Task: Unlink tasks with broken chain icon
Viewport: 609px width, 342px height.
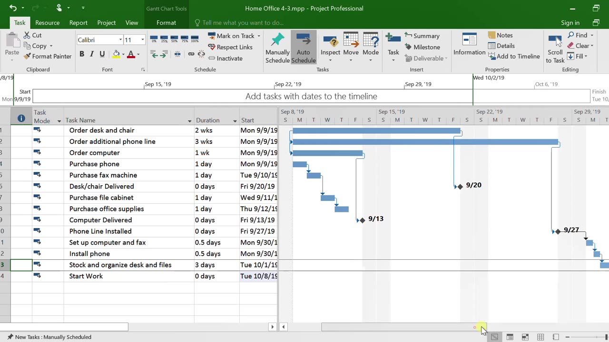Action: [x=201, y=54]
